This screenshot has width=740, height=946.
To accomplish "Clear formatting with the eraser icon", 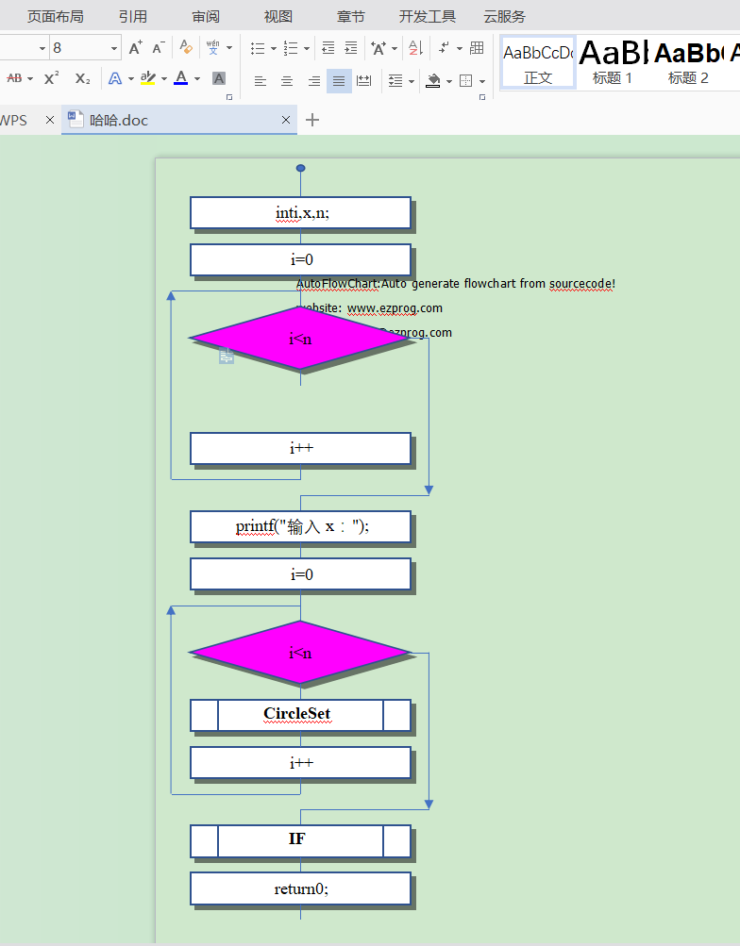I will click(186, 47).
